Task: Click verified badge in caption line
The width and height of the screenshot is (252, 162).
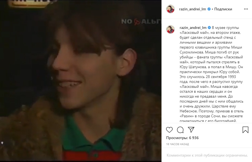Action: click(x=209, y=28)
